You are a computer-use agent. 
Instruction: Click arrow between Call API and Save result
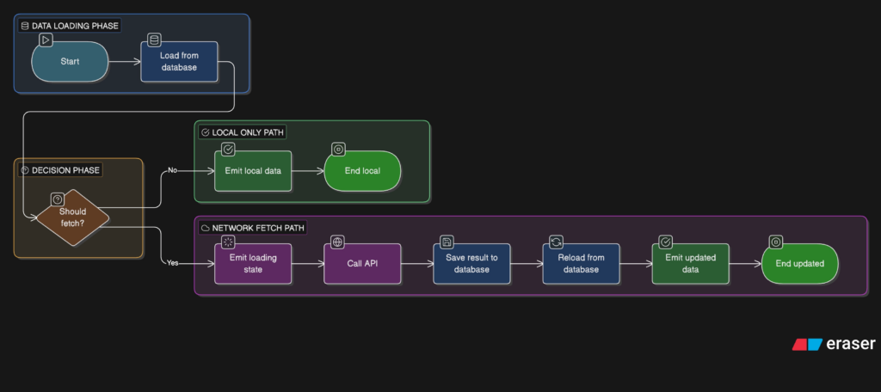tap(416, 263)
